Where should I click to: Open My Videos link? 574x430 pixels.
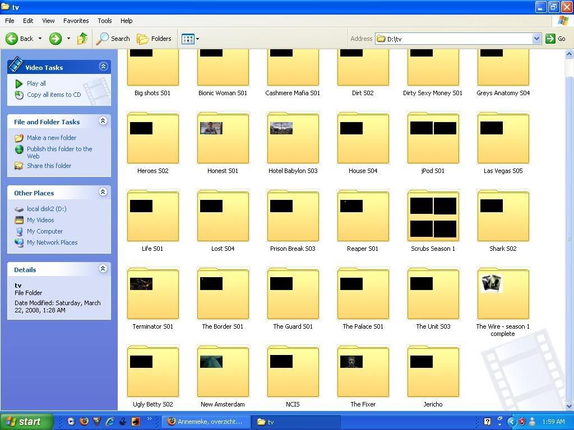click(x=40, y=220)
